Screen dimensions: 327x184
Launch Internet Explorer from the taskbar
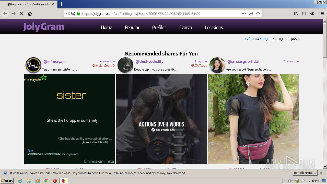pos(20,181)
